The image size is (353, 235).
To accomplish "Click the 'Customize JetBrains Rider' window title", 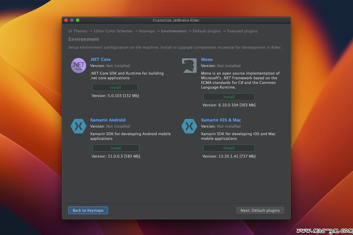I will pyautogui.click(x=176, y=20).
